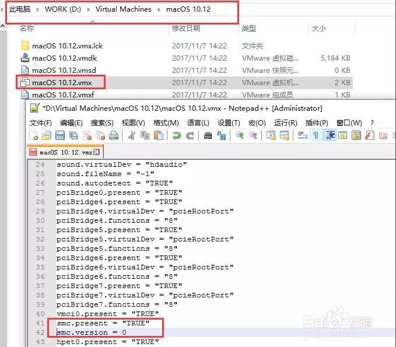The image size is (396, 347).
Task: Go to WORK (D:) in the breadcrumb
Action: (x=63, y=9)
